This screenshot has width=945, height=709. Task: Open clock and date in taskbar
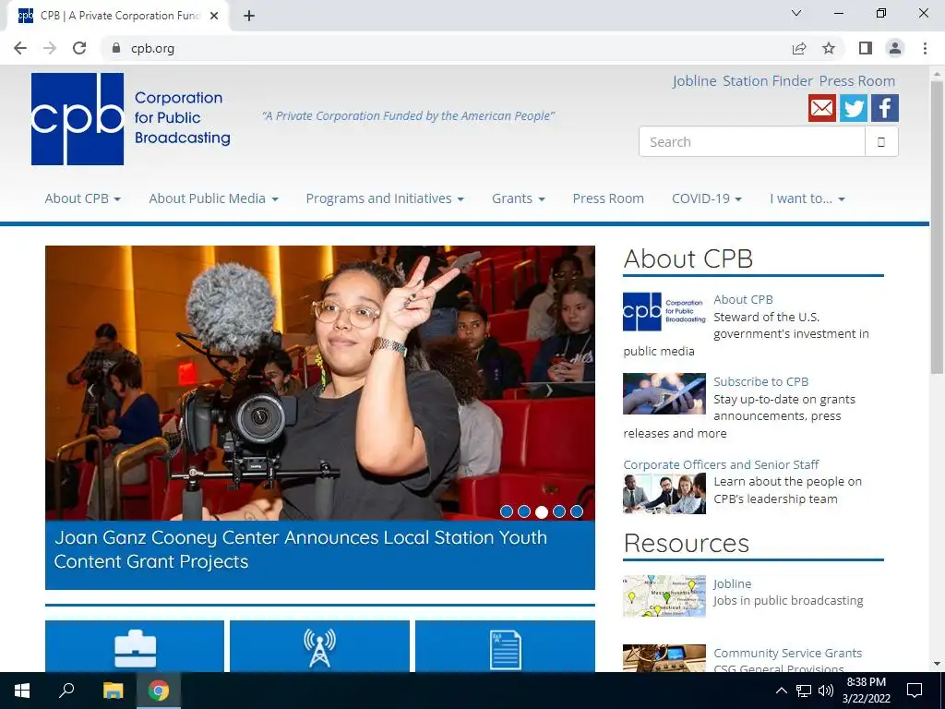click(x=866, y=691)
